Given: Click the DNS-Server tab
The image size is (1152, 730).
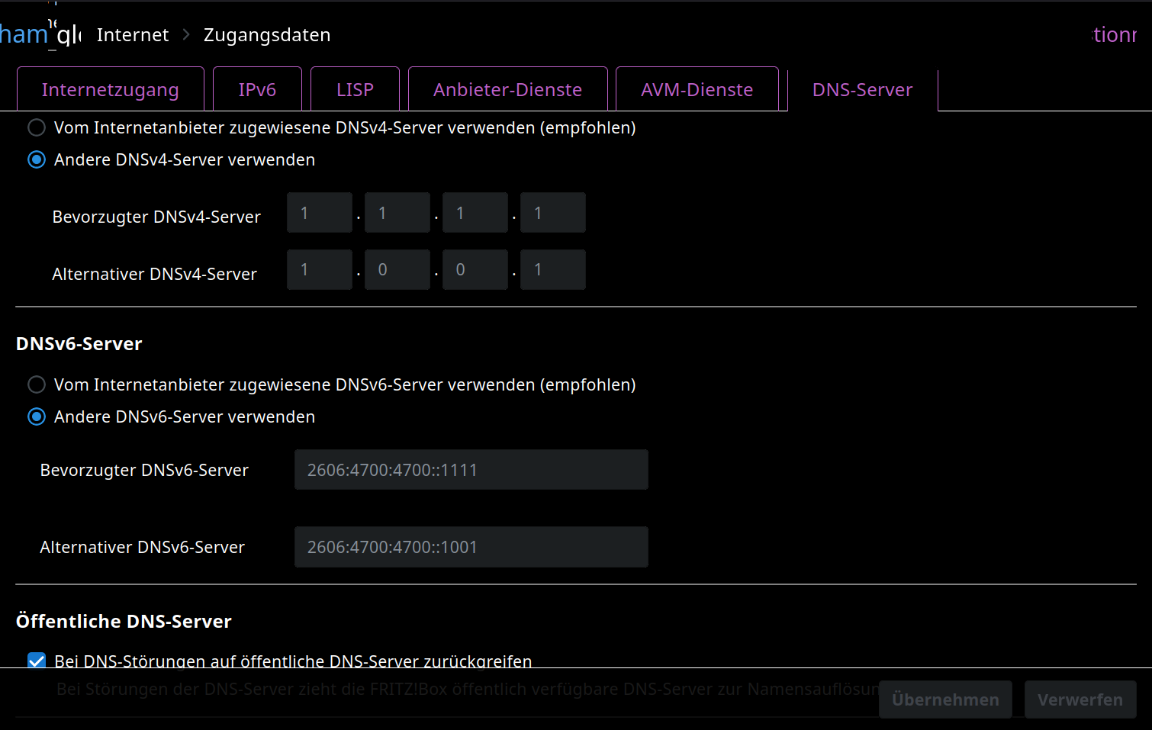Looking at the screenshot, I should 862,90.
